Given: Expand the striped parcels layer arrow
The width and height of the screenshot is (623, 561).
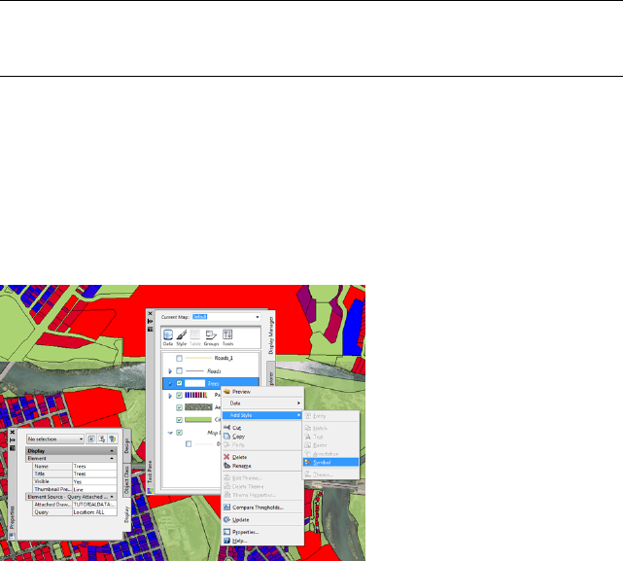Looking at the screenshot, I should point(170,396).
